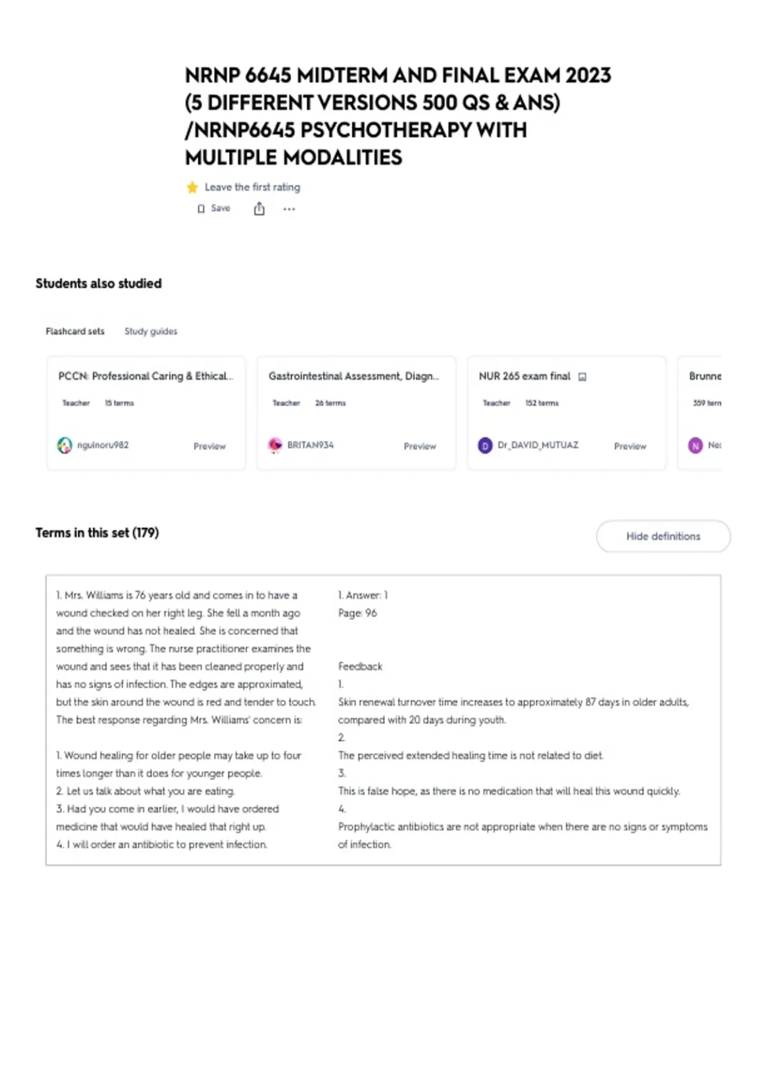Open the partially visible Brunner card
The width and height of the screenshot is (766, 1085).
(x=700, y=414)
